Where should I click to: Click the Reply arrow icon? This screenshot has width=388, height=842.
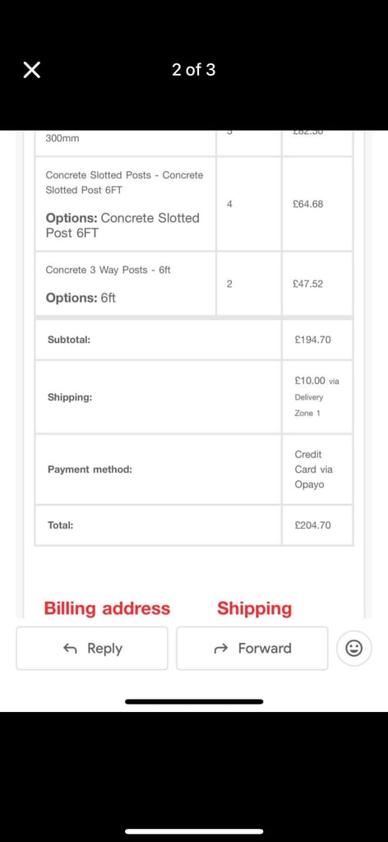[71, 649]
